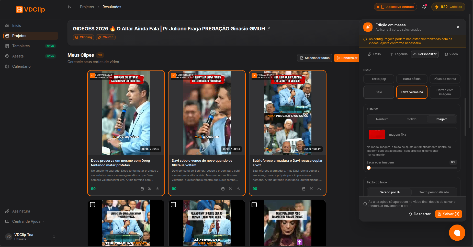The width and height of the screenshot is (473, 247).
Task: Collapse the sidebar with the arrow icon
Action: 70,7
